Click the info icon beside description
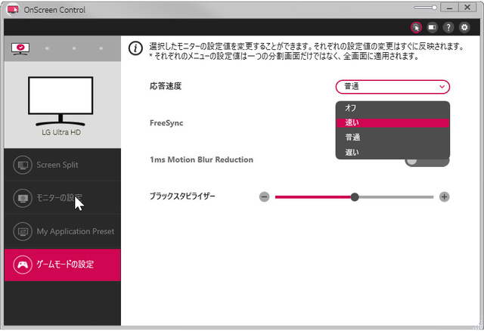Screen dimensions: 484x331 tap(135, 48)
